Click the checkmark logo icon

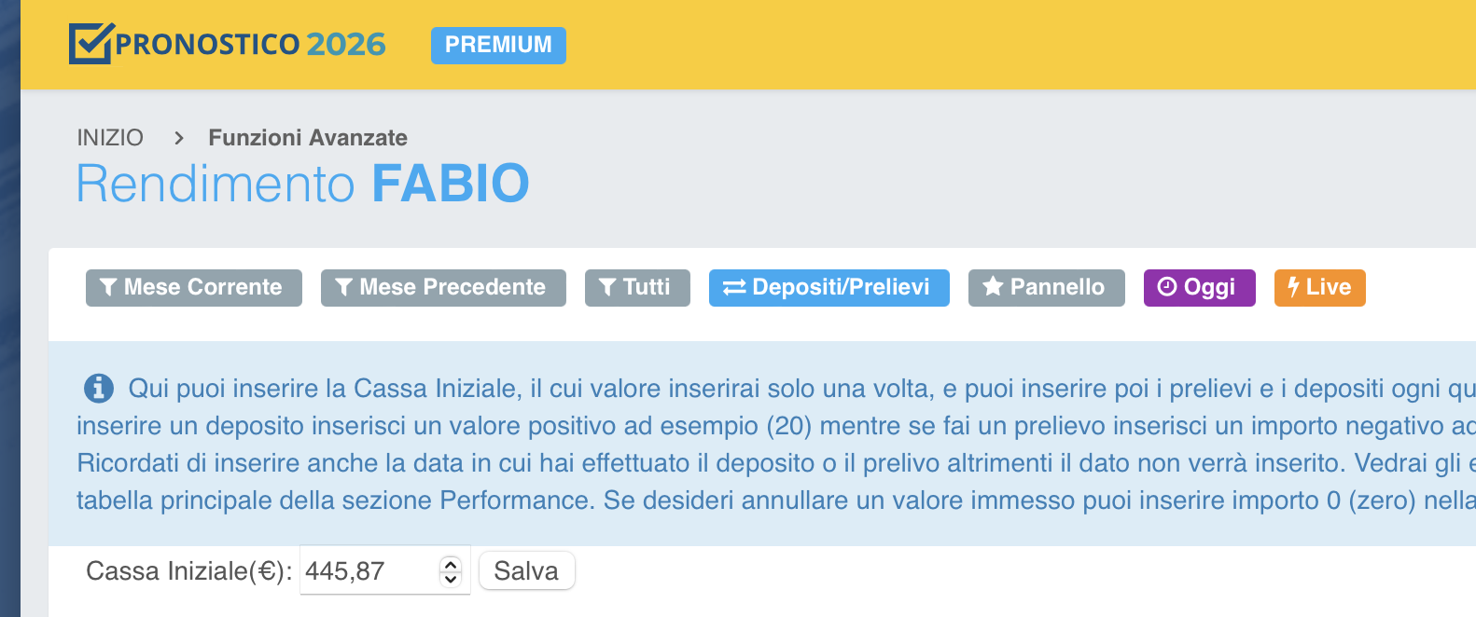point(91,43)
